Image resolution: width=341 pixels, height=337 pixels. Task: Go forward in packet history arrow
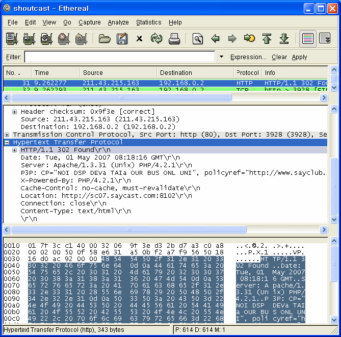point(232,39)
